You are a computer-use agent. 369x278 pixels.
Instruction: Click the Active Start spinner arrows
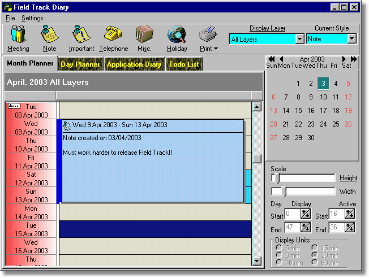[x=350, y=214]
